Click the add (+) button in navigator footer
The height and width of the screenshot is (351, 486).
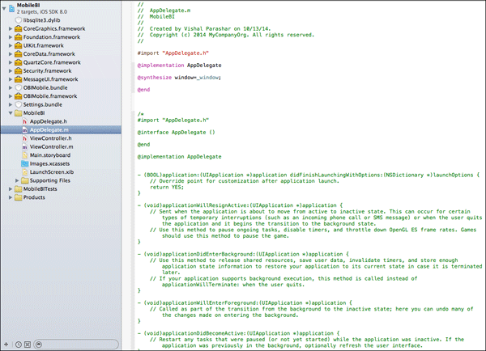(x=6, y=344)
